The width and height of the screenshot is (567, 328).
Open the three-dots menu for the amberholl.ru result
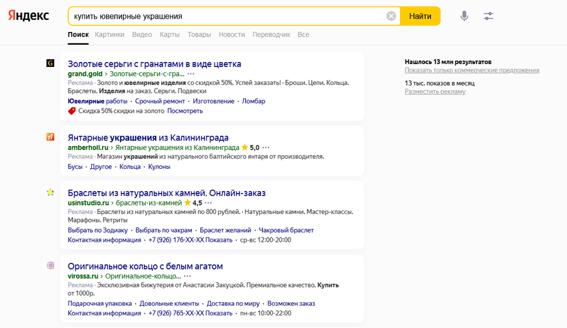266,148
